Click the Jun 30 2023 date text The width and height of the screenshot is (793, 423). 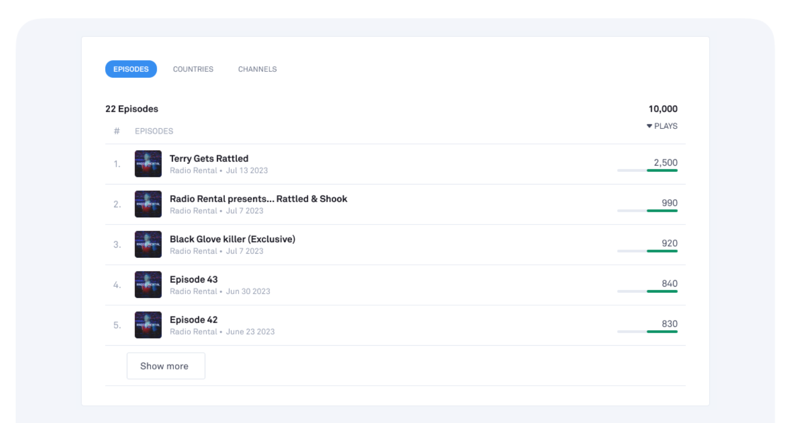click(248, 292)
